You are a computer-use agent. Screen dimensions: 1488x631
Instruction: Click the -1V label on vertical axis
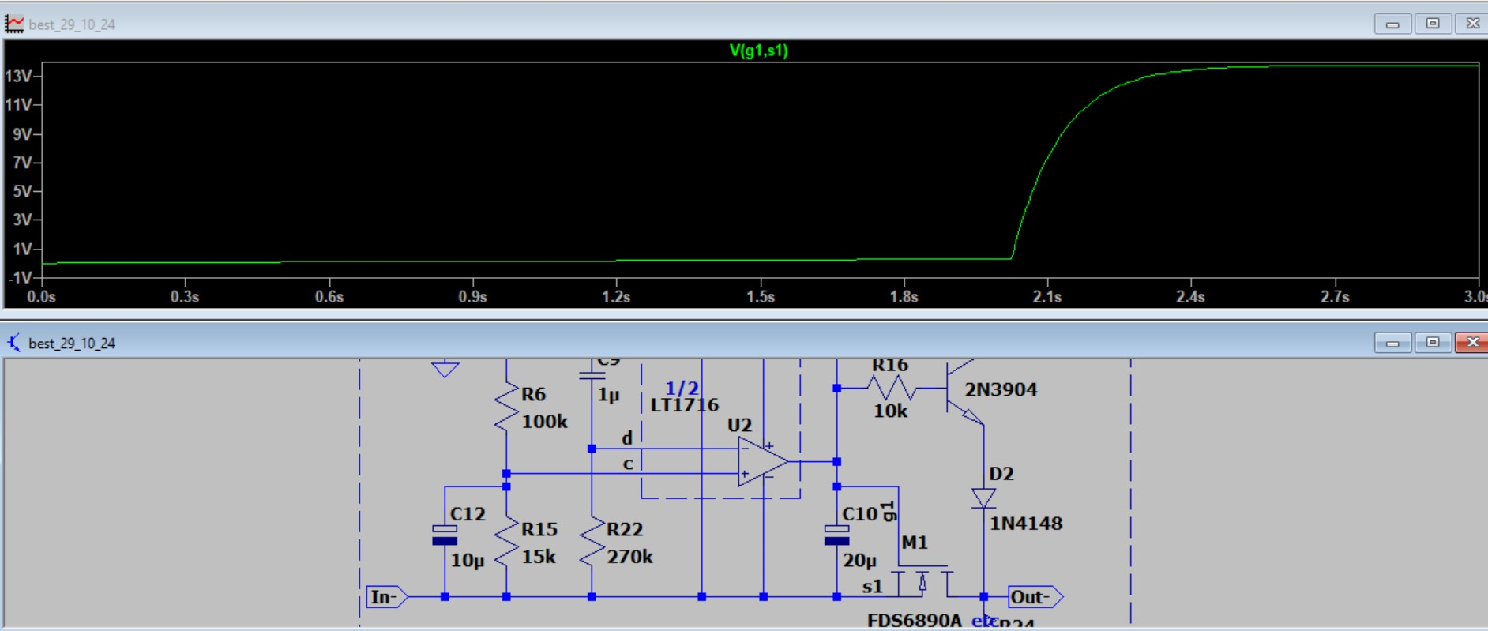click(x=20, y=278)
